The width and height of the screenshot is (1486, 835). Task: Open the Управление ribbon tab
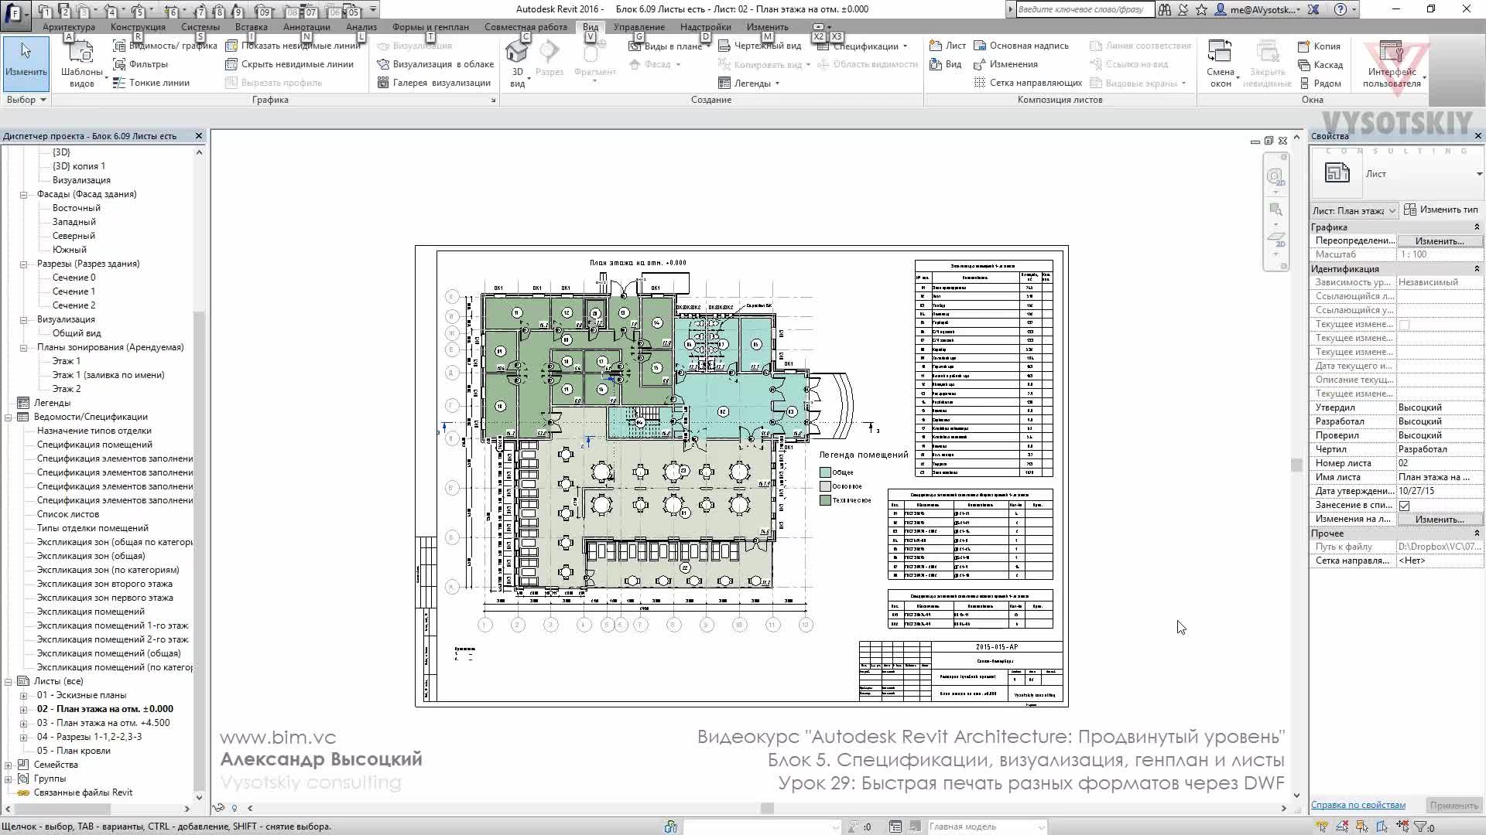[x=639, y=27]
